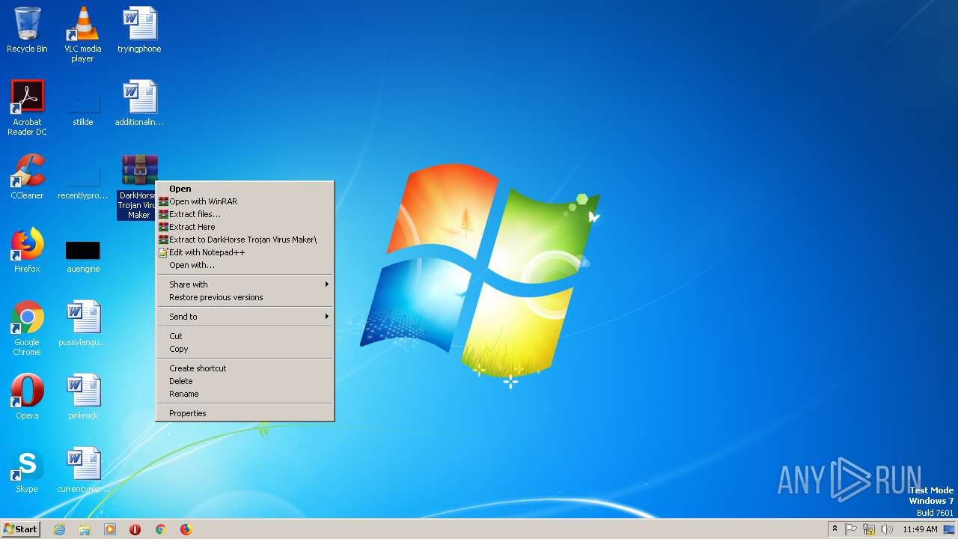The height and width of the screenshot is (539, 958).
Task: Open the tryingphone Word document
Action: (x=139, y=30)
